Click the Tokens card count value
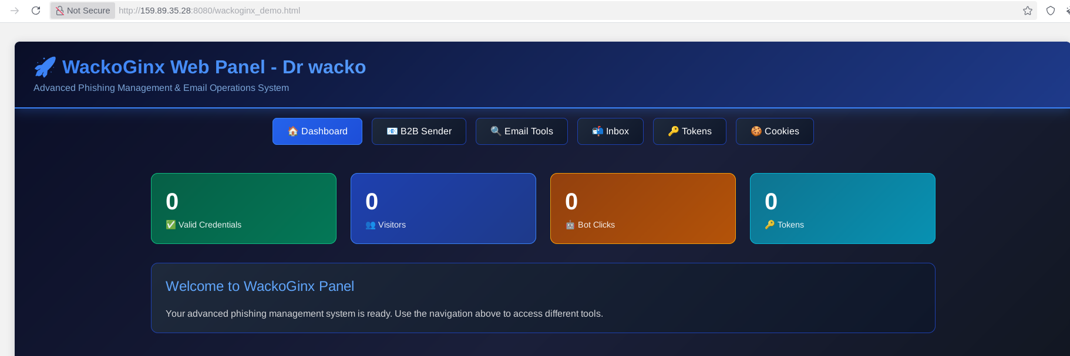Screen dimensions: 1070x356 tap(771, 202)
